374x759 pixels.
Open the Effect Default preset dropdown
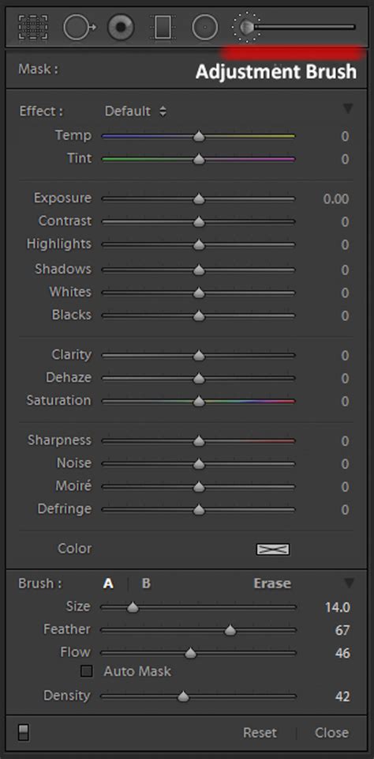[136, 111]
